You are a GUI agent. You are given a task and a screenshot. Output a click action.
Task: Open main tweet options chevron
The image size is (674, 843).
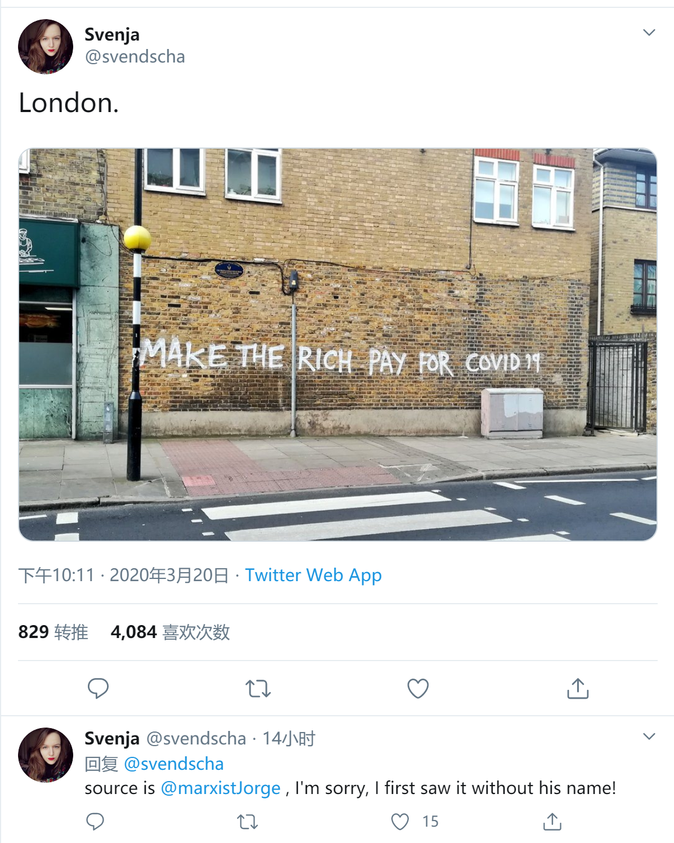tap(649, 33)
